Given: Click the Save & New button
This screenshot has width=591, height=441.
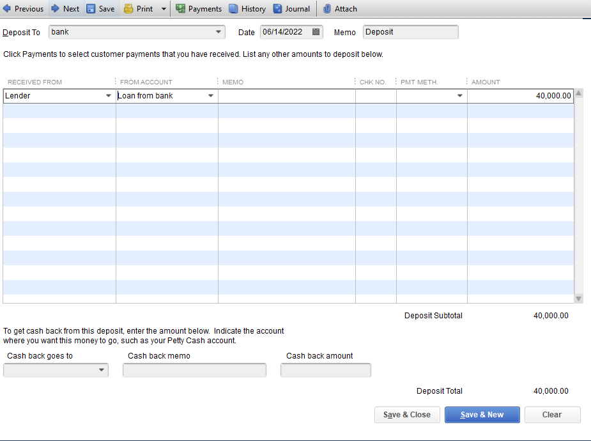Looking at the screenshot, I should pos(482,415).
